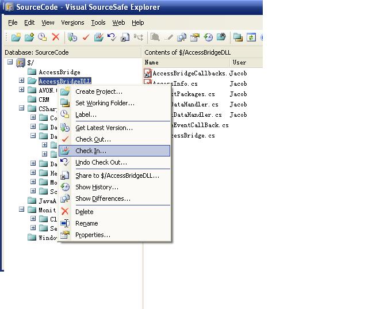
Task: Click the grayed pencil Edit File toolbar icon
Action: 168,37
